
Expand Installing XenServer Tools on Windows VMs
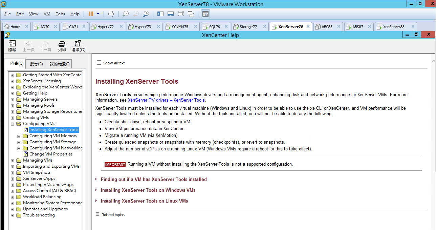click(148, 190)
